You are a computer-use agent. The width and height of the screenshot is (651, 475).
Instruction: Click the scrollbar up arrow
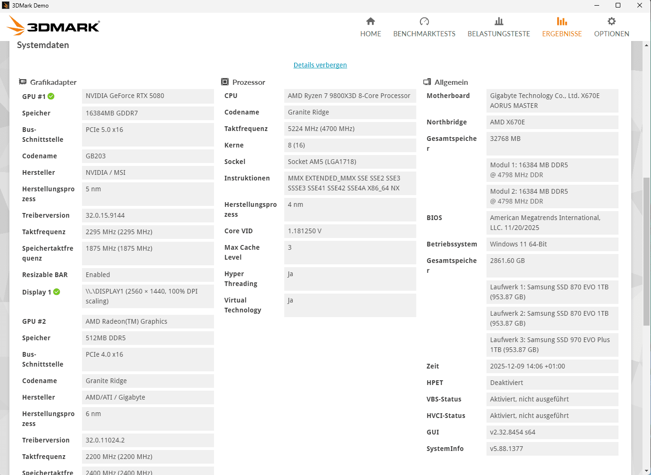tap(647, 45)
